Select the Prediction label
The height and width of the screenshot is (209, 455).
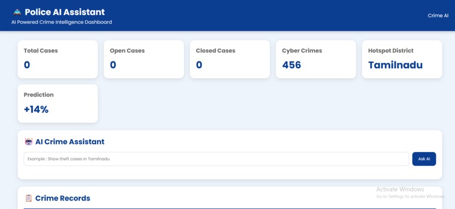point(38,95)
